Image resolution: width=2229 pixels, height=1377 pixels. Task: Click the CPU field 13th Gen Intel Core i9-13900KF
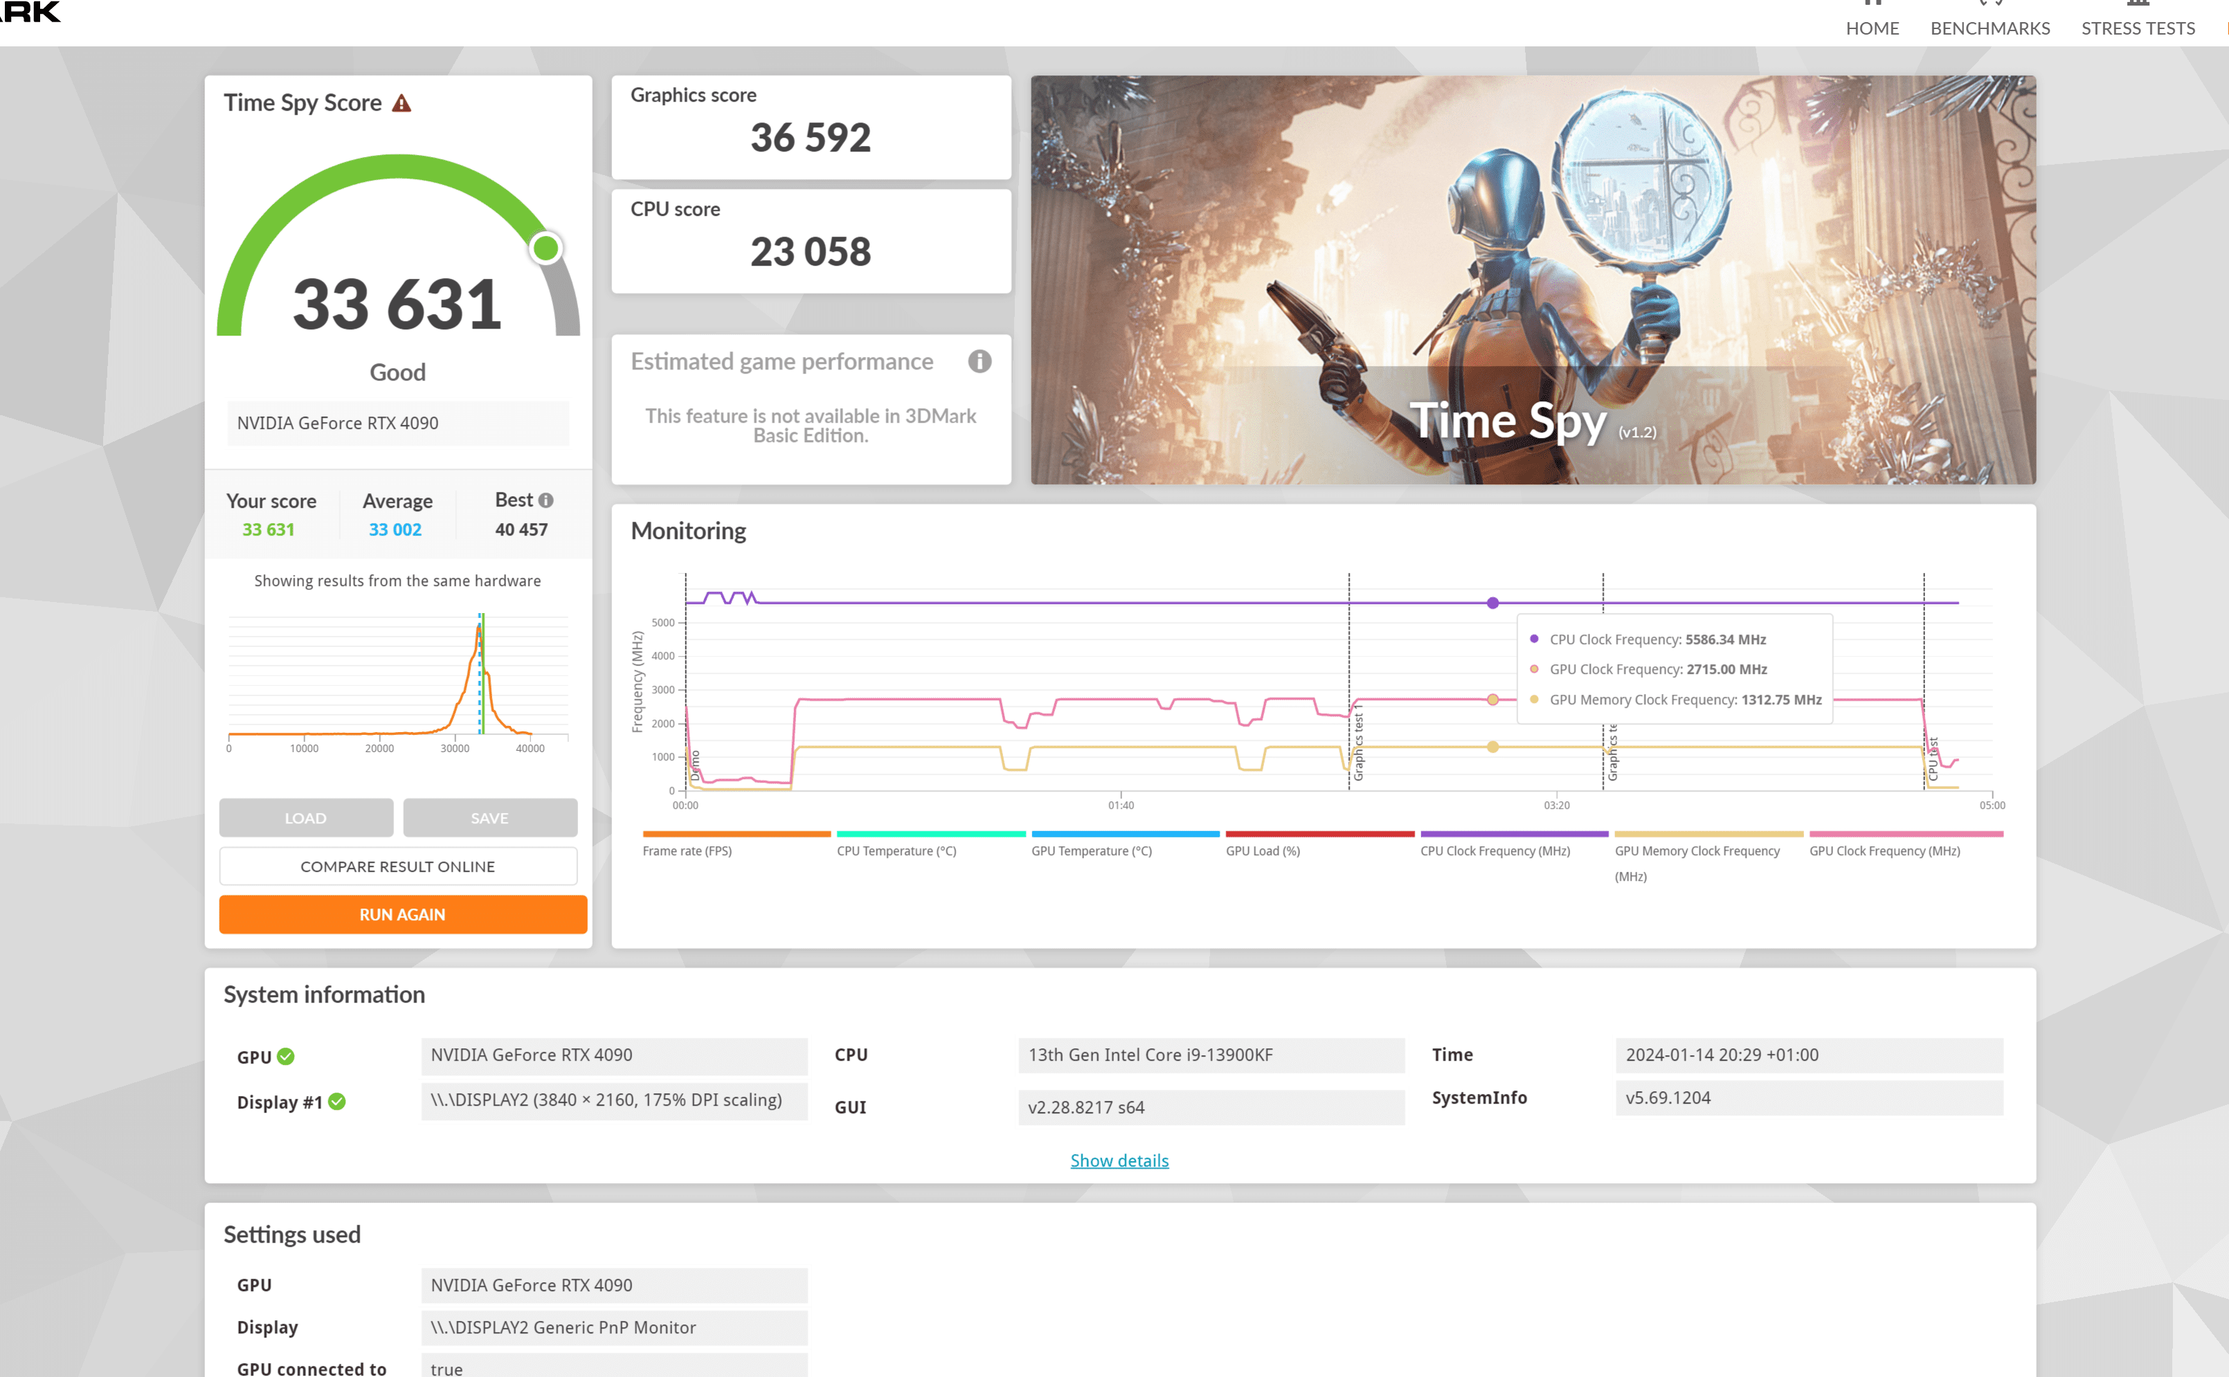1211,1055
